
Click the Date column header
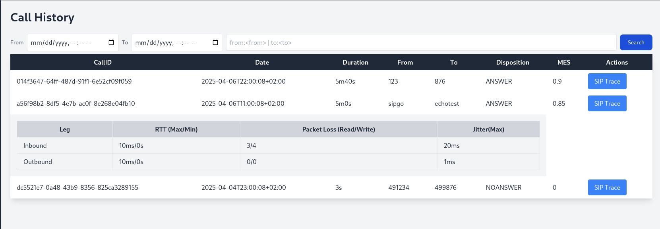262,62
